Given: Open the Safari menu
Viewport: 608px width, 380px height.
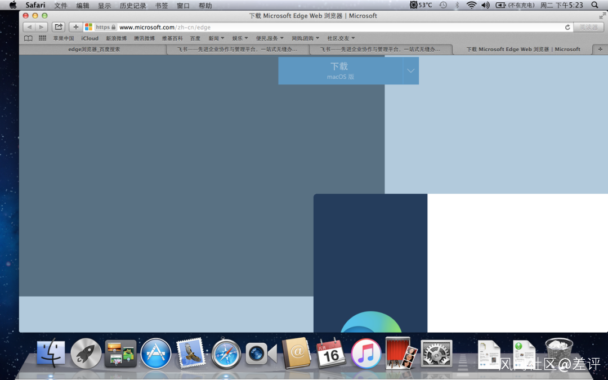Looking at the screenshot, I should click(35, 5).
